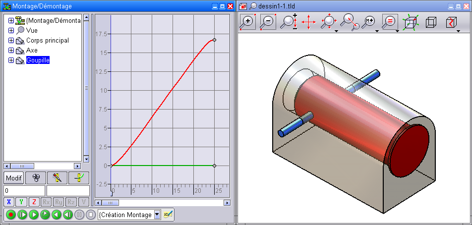The width and height of the screenshot is (472, 225).
Task: Click the wireframe cube display icon
Action: pos(430,22)
